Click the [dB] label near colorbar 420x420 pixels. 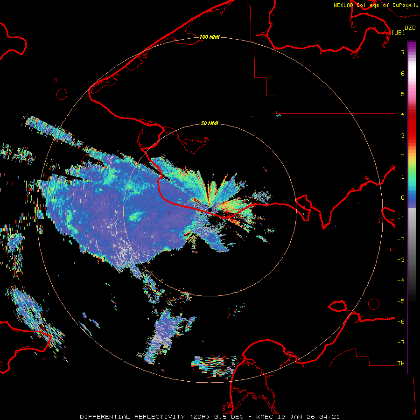pos(398,32)
